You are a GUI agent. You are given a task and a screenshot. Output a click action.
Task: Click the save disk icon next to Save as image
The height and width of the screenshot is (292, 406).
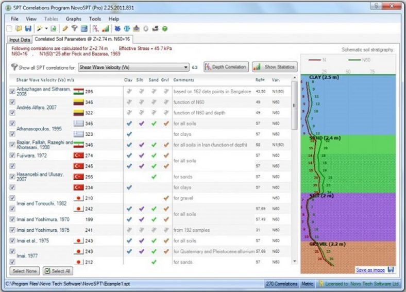tap(391, 270)
